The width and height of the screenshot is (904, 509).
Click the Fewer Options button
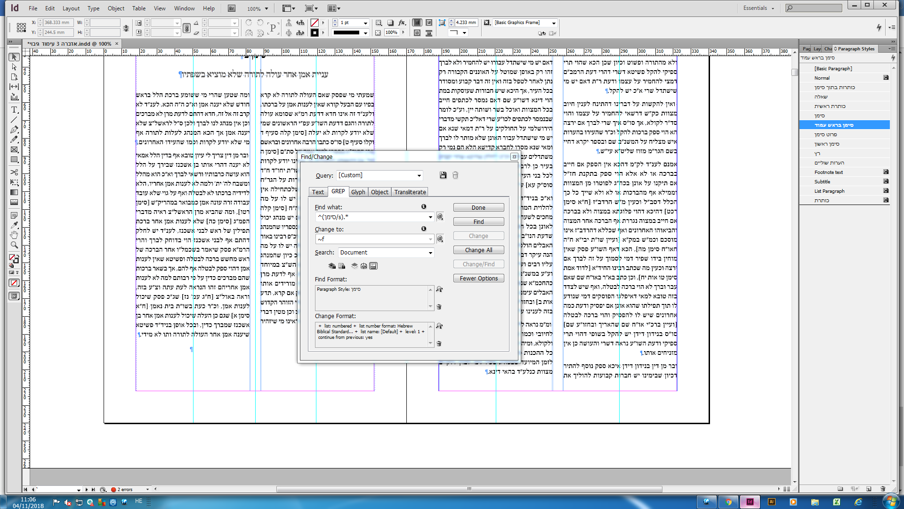478,279
